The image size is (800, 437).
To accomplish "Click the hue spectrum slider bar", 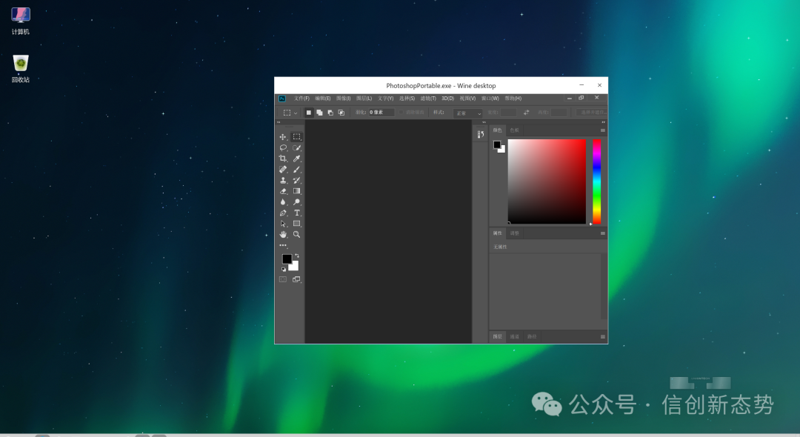I will point(596,181).
